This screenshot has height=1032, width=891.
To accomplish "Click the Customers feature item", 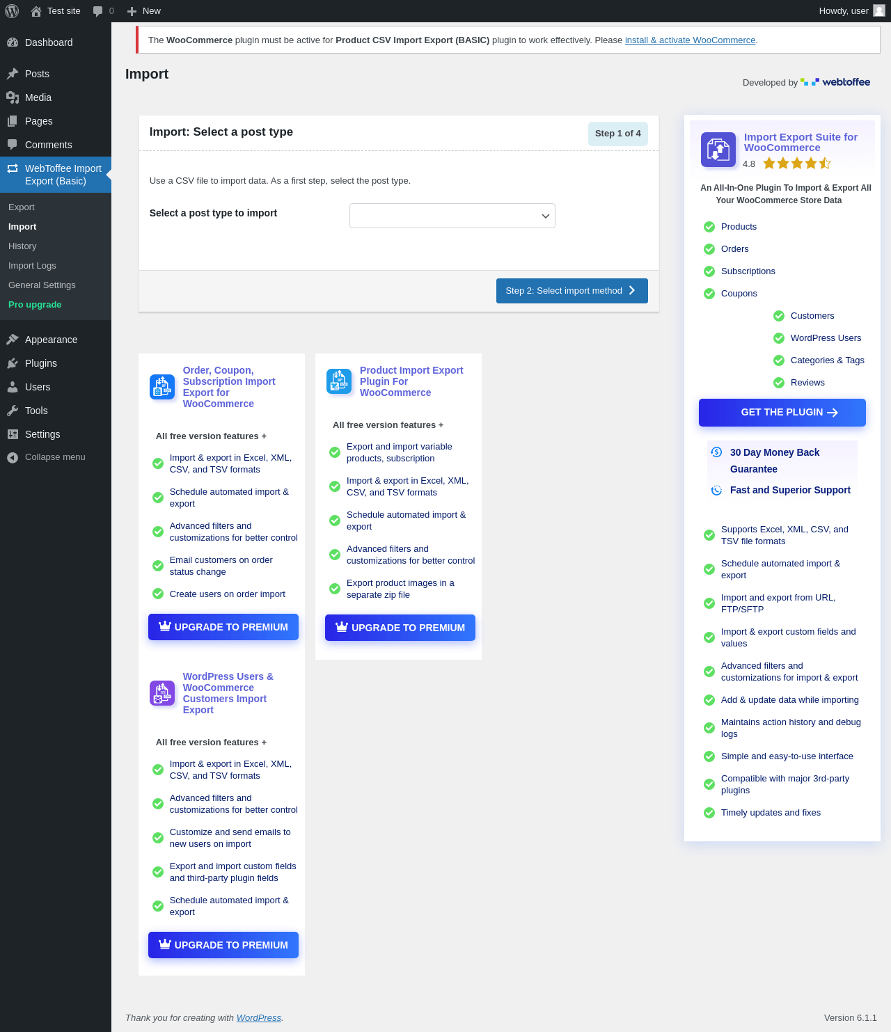I will (x=812, y=316).
